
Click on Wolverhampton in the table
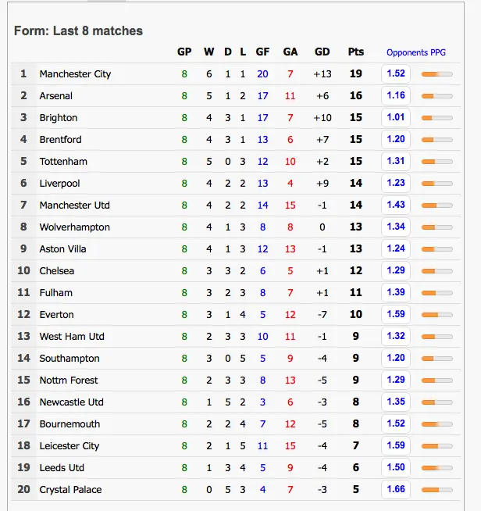click(75, 227)
